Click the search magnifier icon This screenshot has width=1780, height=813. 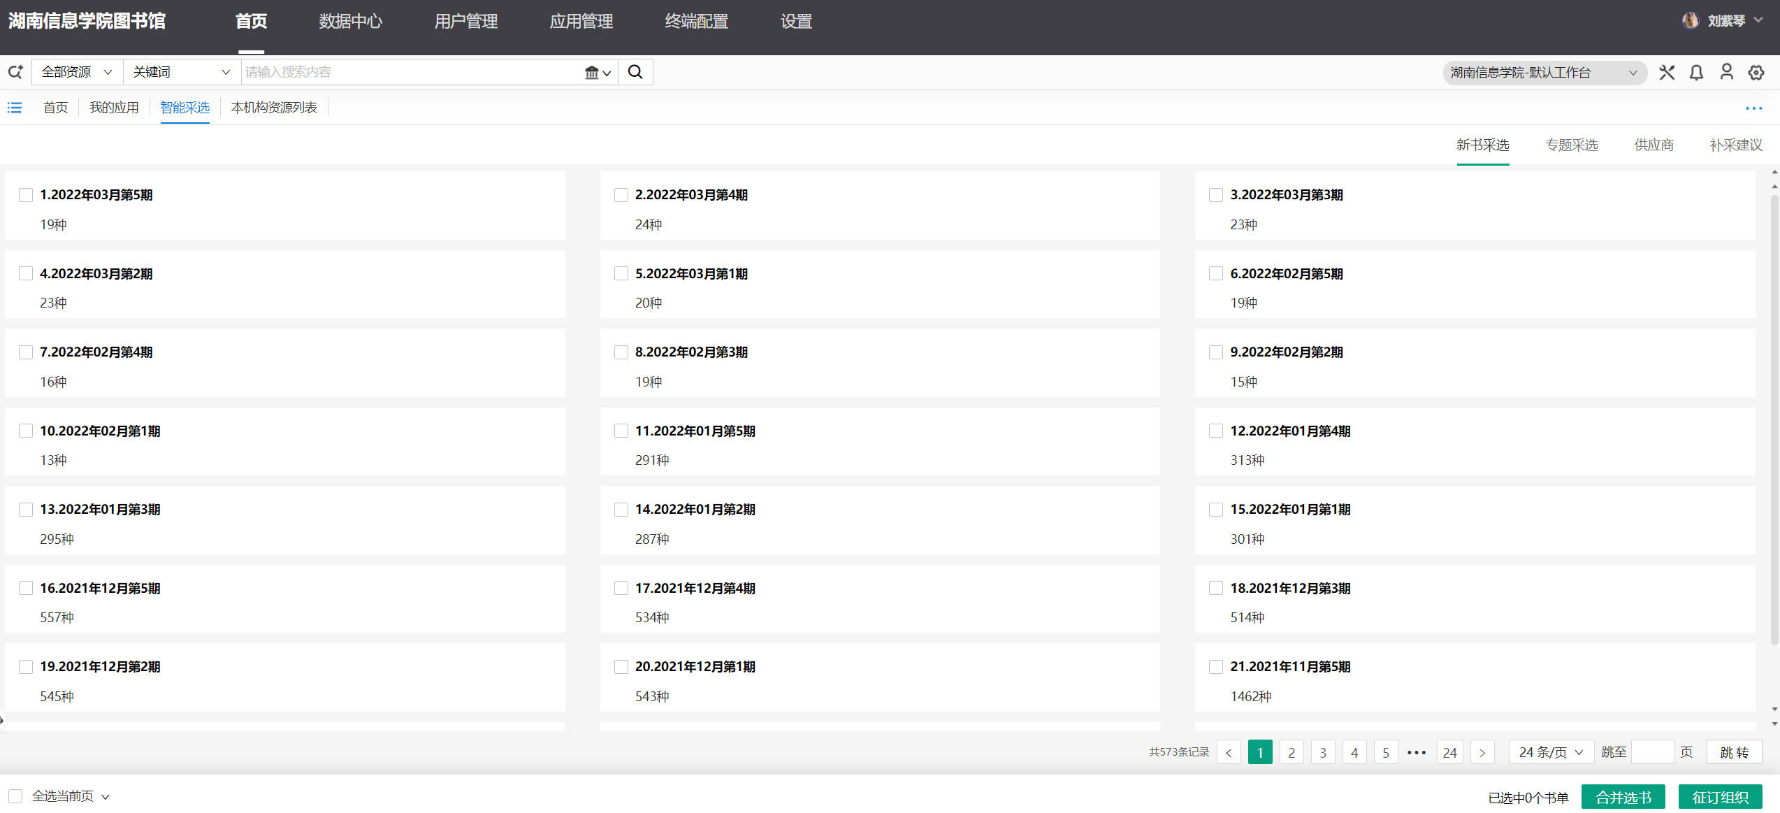pos(635,72)
